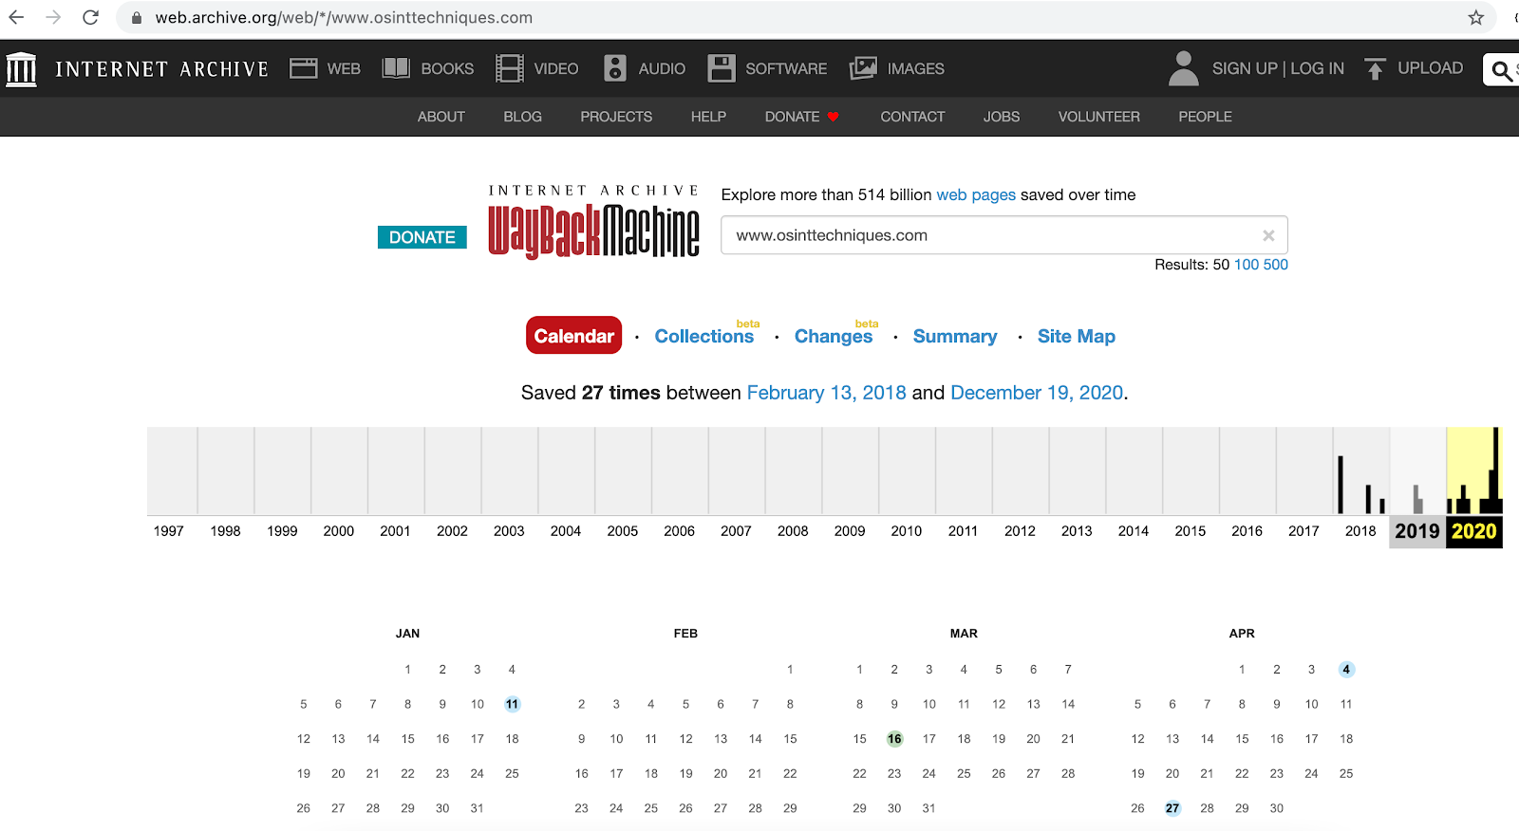This screenshot has height=831, width=1519.
Task: Open the search magnifier icon
Action: [1501, 69]
